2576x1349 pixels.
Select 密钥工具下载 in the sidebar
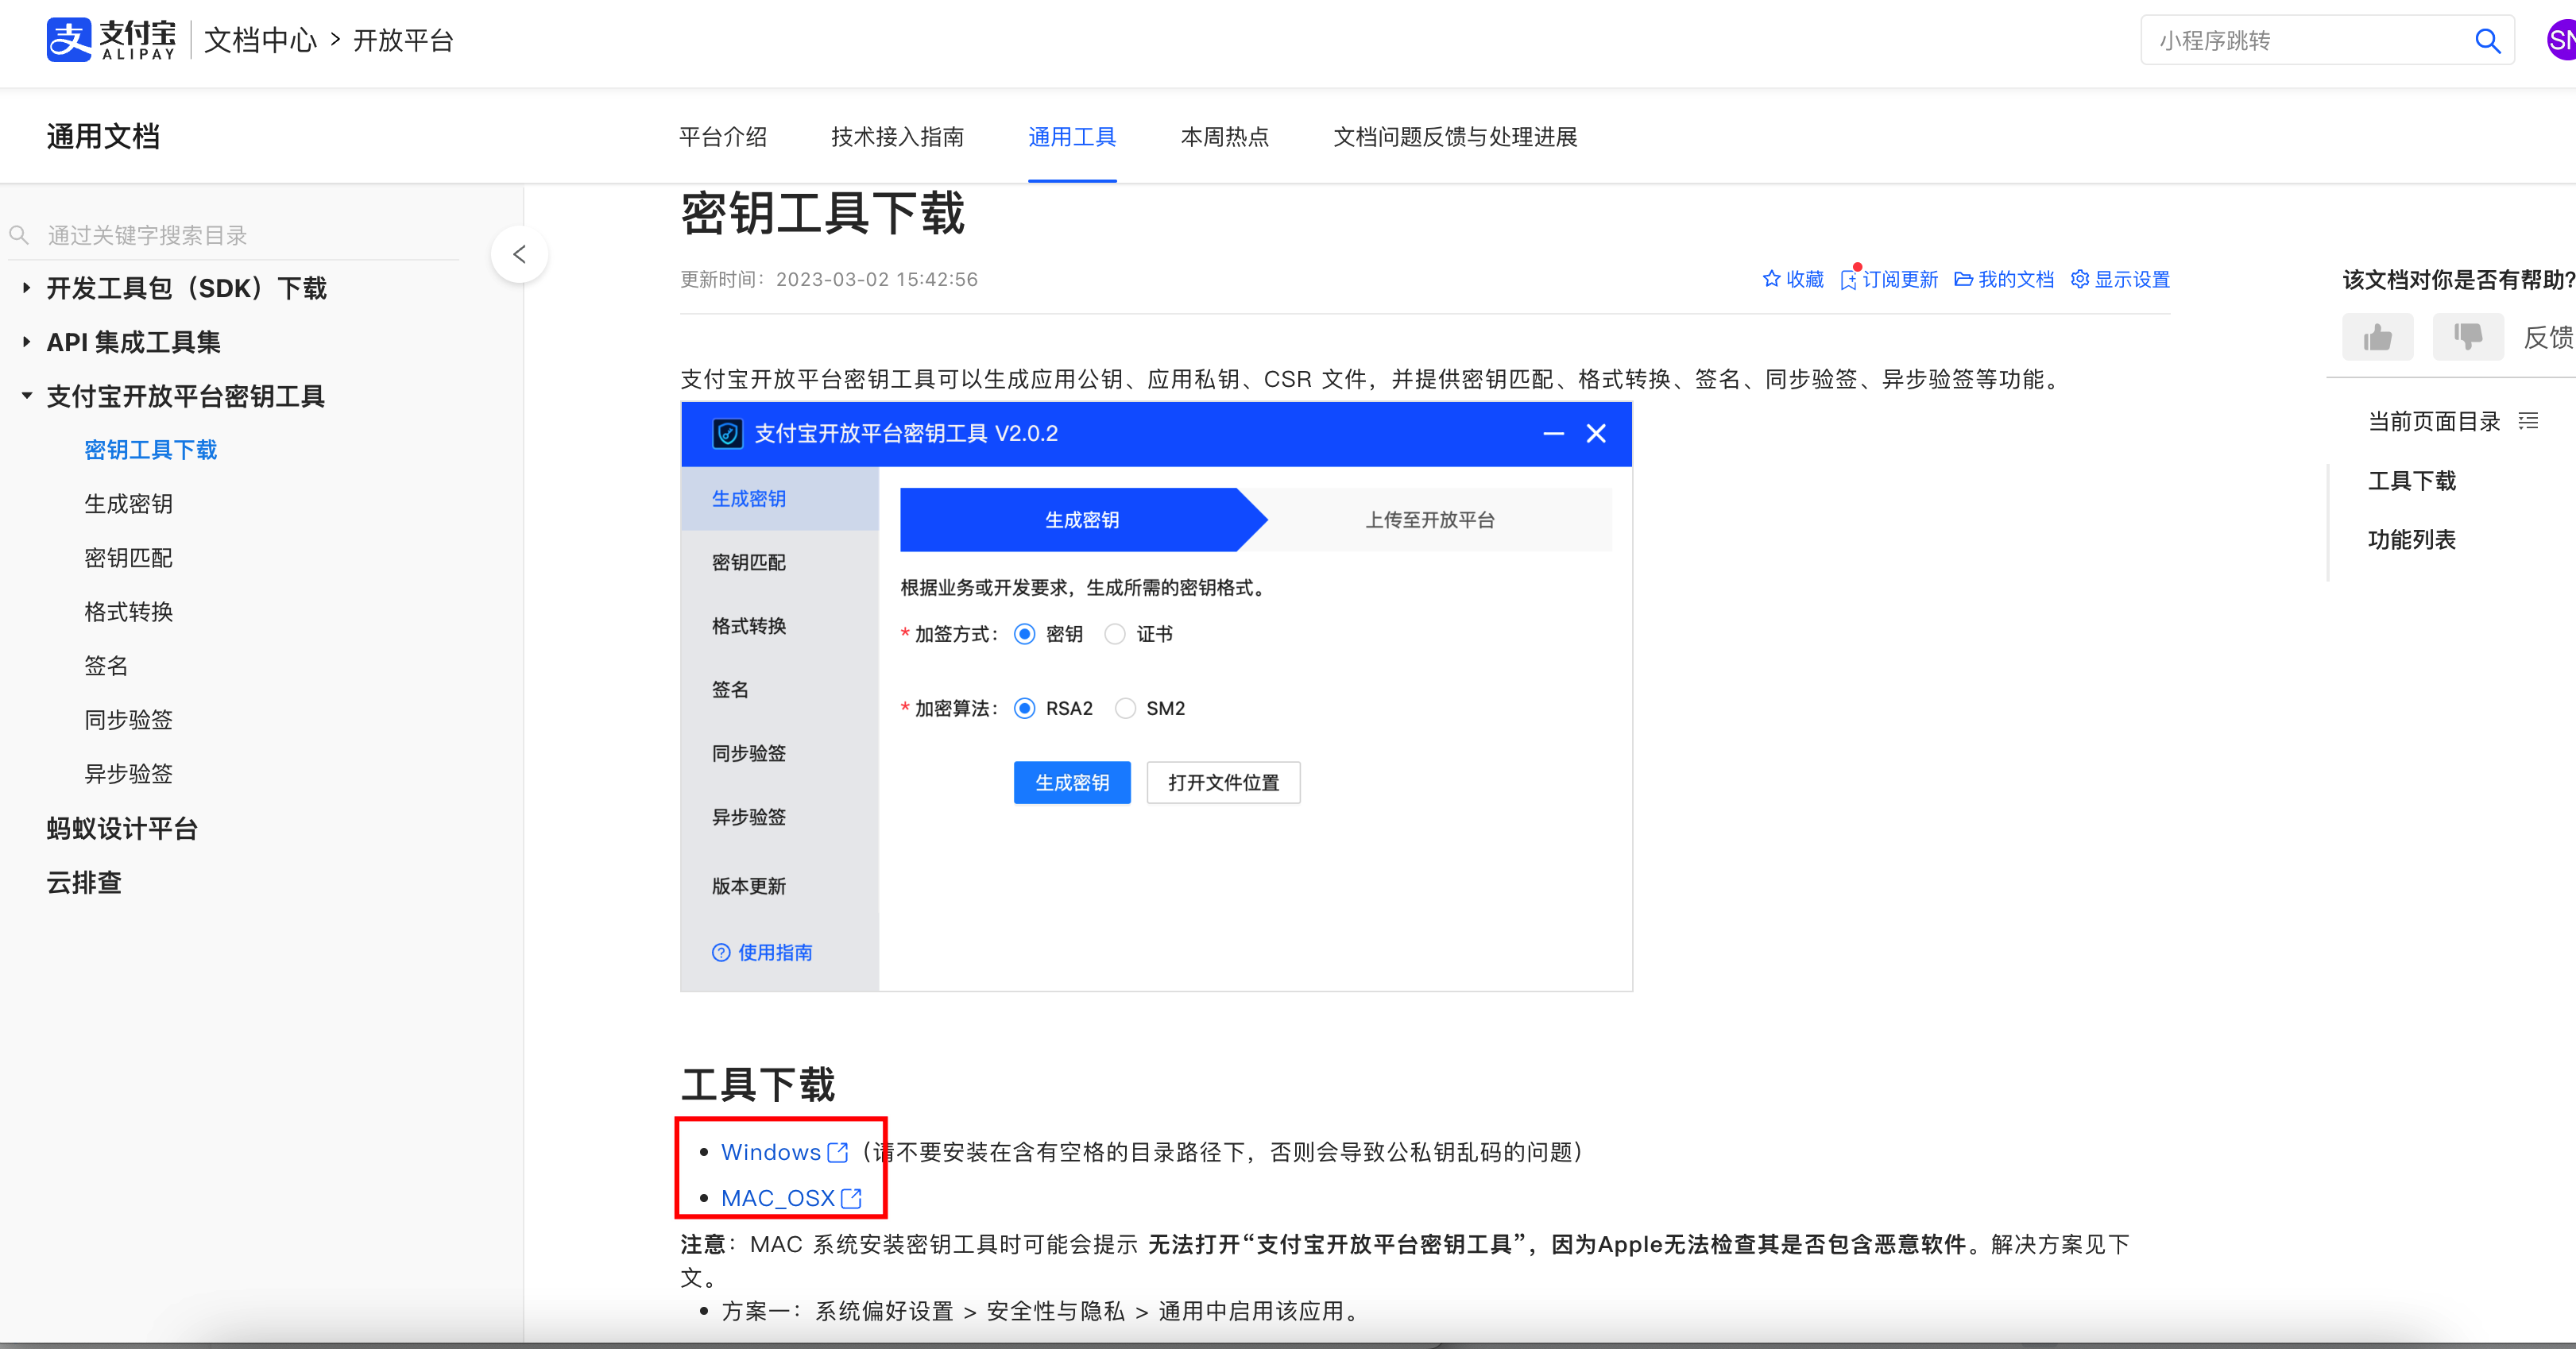point(150,450)
